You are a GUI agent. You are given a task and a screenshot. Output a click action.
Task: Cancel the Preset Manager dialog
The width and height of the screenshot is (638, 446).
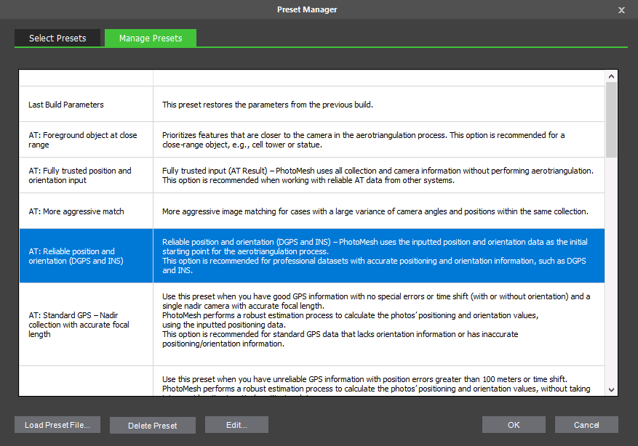tap(586, 425)
